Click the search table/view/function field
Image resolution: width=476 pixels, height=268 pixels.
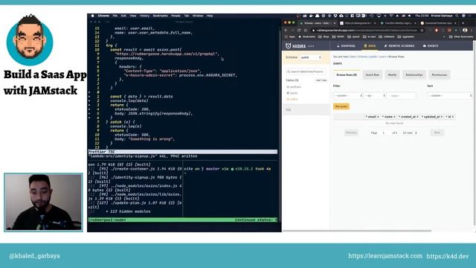306,71
